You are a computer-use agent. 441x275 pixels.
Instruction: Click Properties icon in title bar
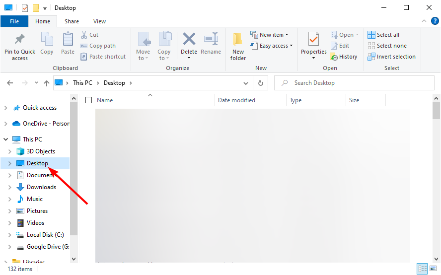[x=25, y=8]
